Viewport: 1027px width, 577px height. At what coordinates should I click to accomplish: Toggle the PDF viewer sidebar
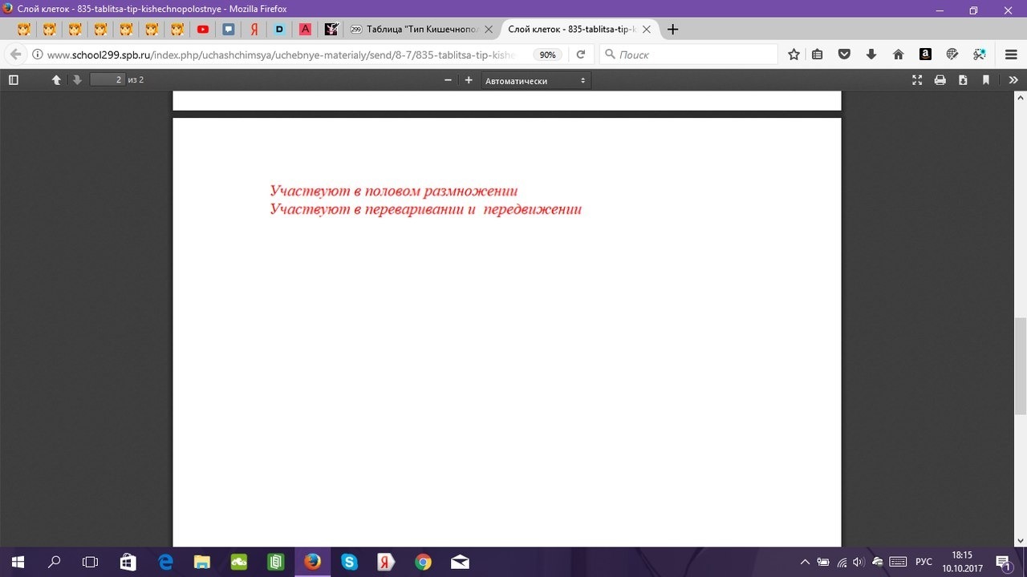[x=13, y=80]
